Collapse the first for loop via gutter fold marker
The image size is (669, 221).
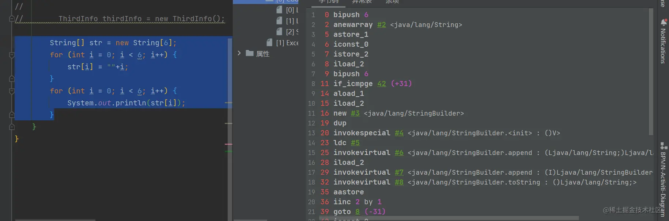click(x=12, y=55)
